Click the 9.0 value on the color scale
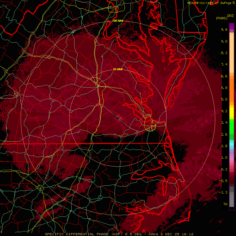This screenshot has width=236, height=236. 224,41
